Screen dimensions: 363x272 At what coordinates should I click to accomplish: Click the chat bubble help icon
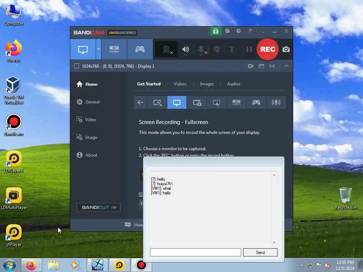click(128, 225)
